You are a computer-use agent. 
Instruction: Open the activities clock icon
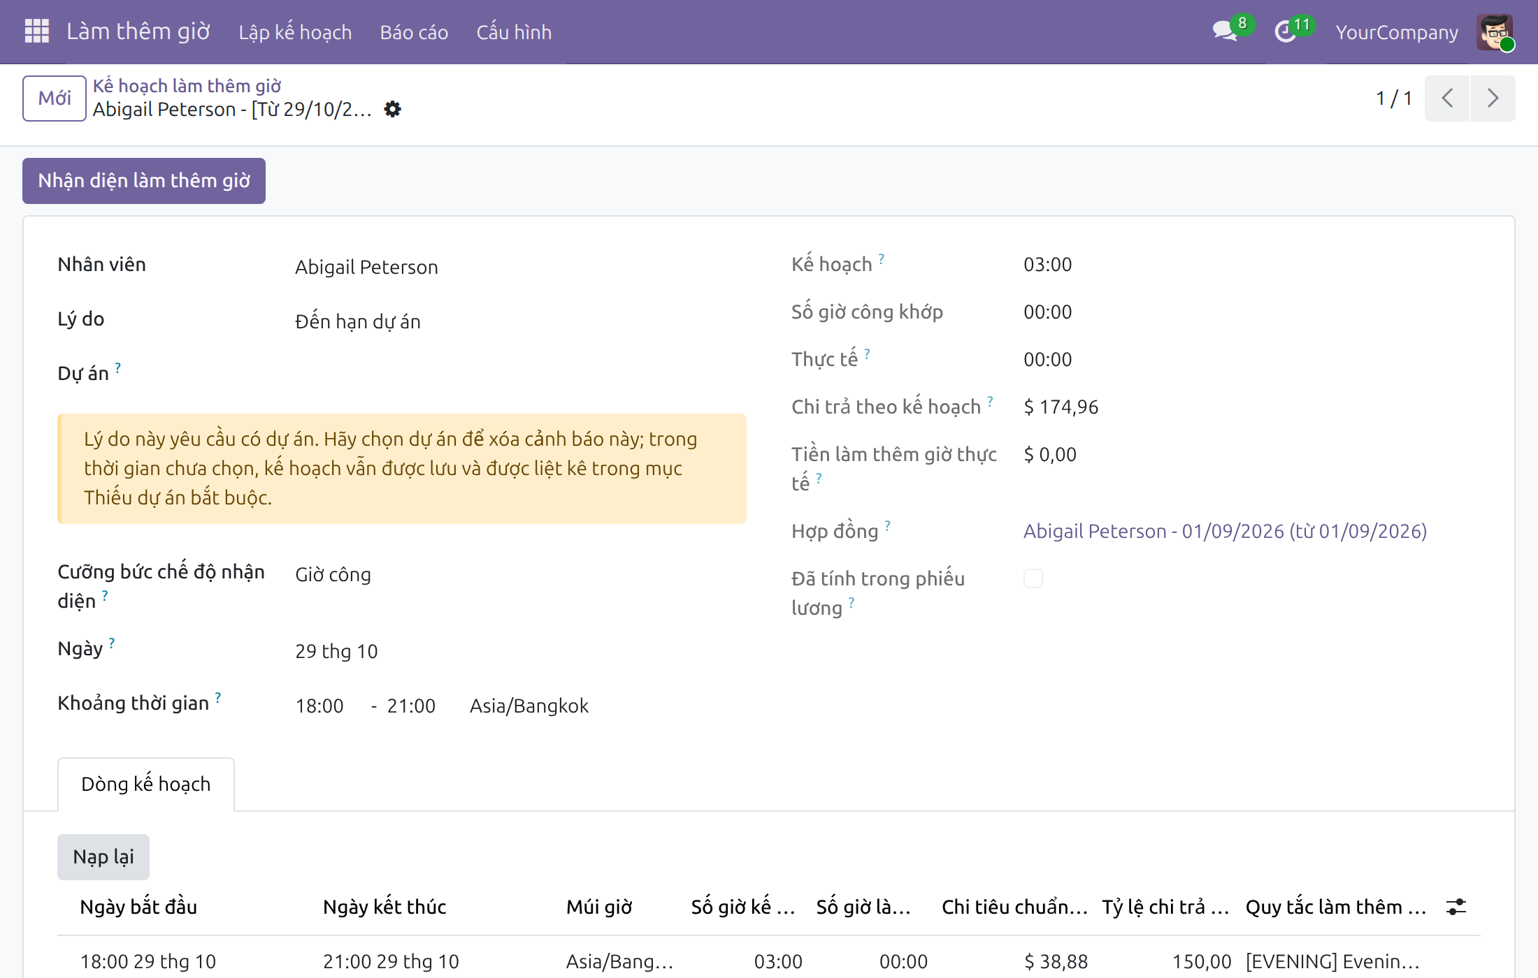pos(1285,31)
